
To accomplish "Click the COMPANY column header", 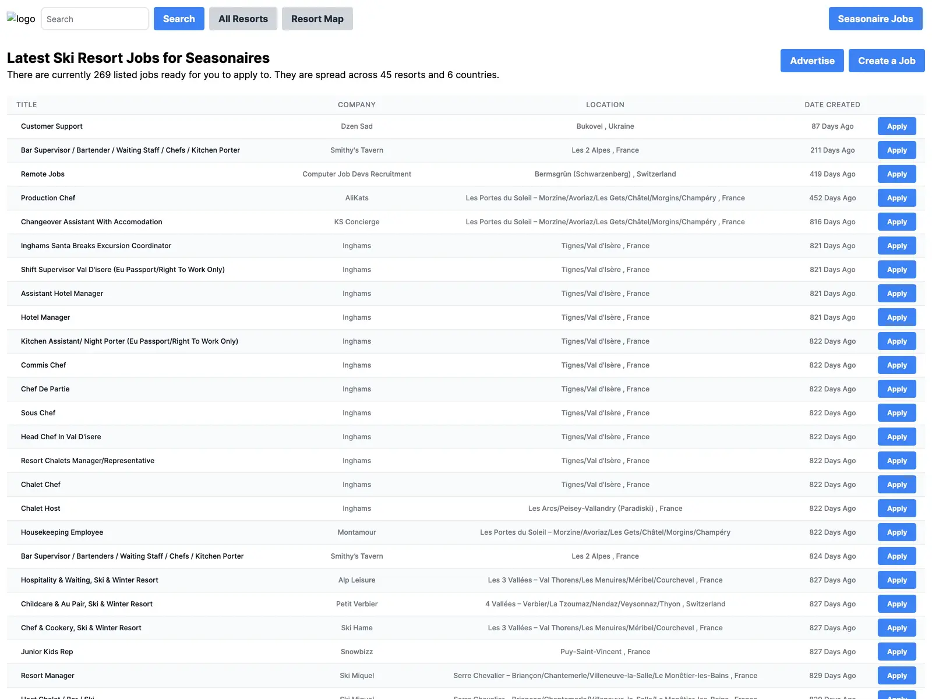I will pos(356,105).
